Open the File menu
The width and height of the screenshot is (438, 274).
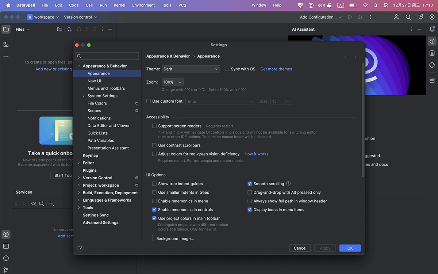click(45, 5)
